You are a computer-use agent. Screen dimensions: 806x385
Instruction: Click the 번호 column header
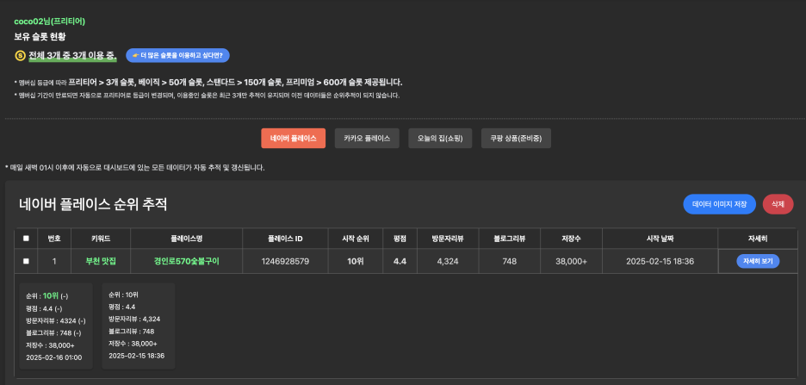coord(54,238)
